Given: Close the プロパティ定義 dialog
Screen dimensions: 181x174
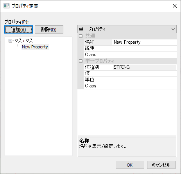Looking at the screenshot, I should [175, 6].
